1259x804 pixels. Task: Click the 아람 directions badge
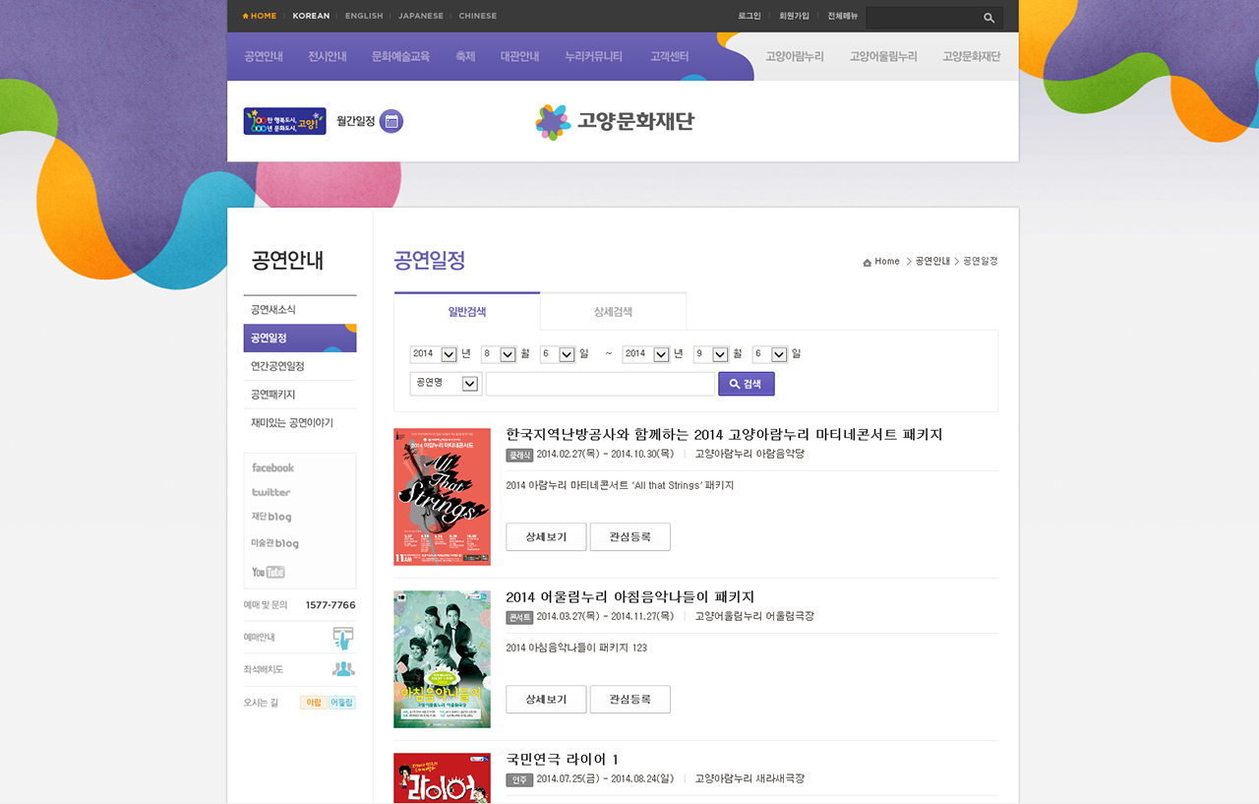pyautogui.click(x=314, y=703)
